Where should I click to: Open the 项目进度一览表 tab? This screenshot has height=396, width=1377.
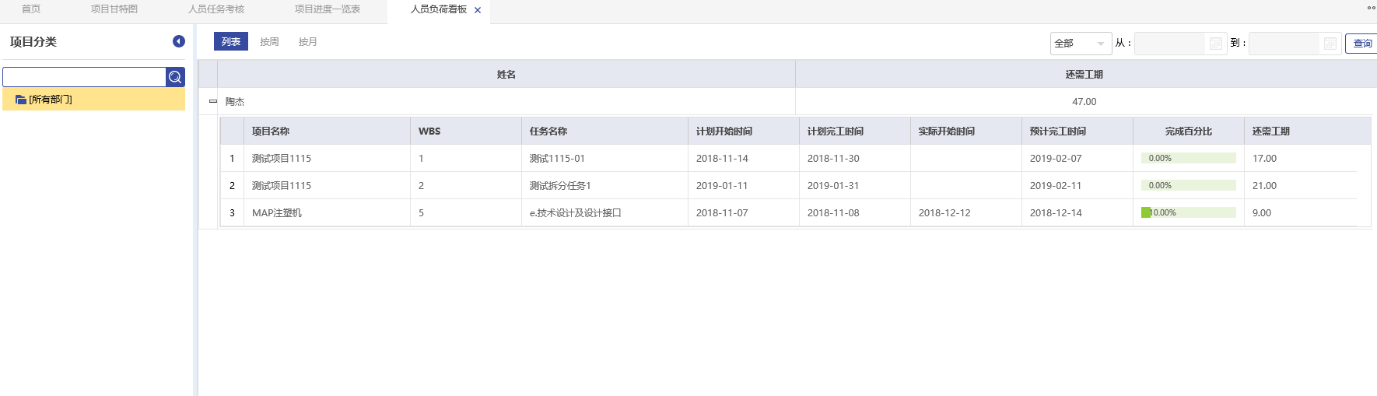[x=328, y=9]
